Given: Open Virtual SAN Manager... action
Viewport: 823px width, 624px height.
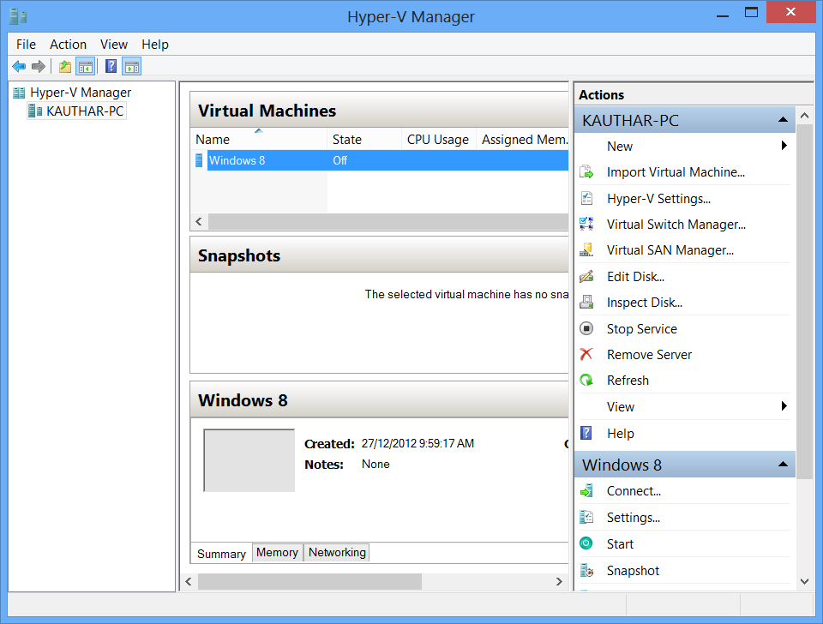Looking at the screenshot, I should tap(670, 250).
